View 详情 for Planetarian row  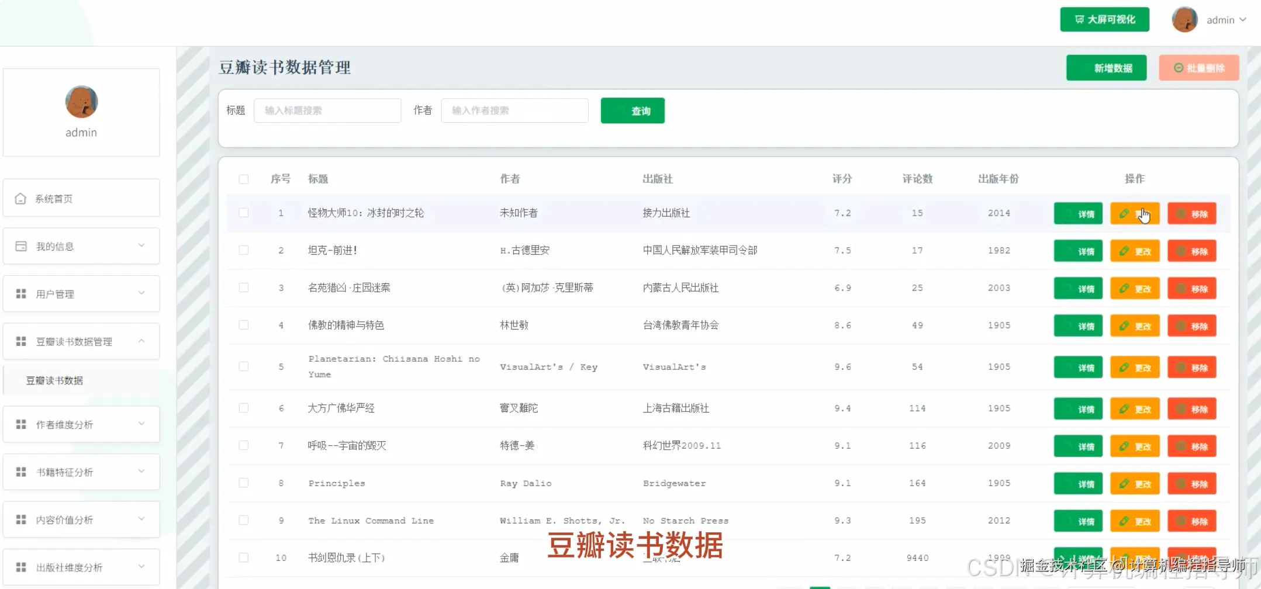click(x=1078, y=367)
